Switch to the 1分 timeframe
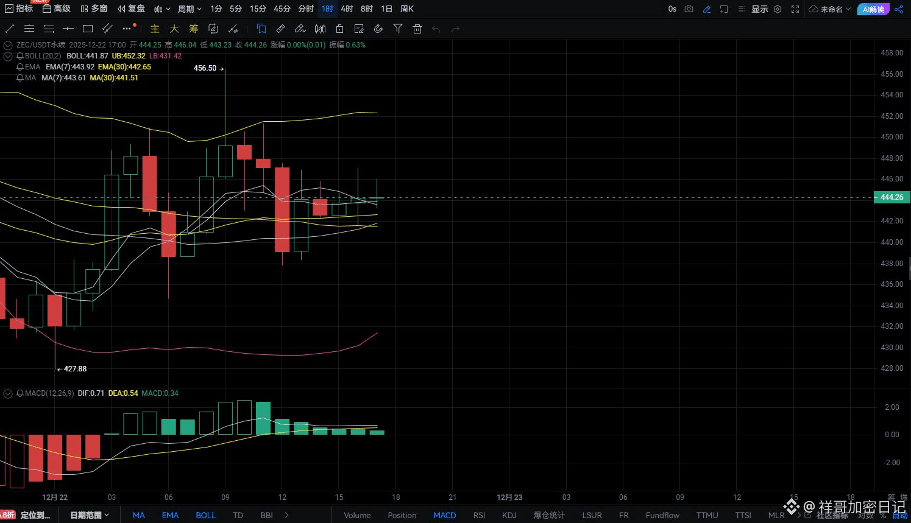 pyautogui.click(x=216, y=9)
